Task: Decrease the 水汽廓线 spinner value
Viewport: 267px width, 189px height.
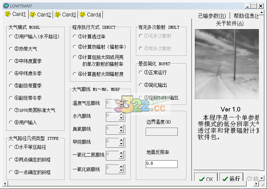Action: pos(121,118)
